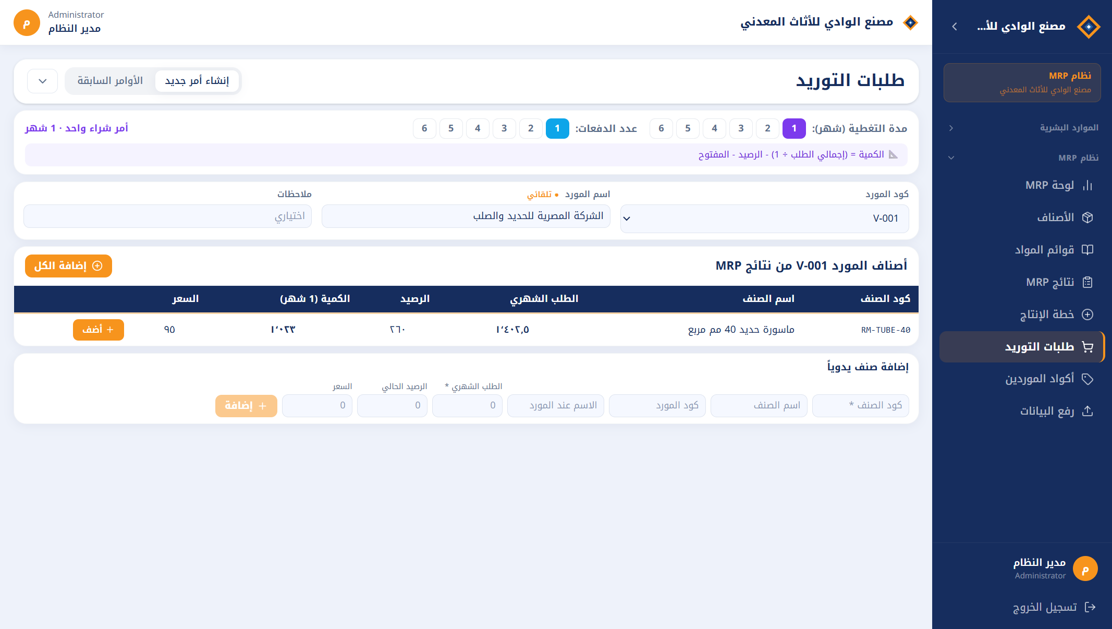Image resolution: width=1112 pixels, height=629 pixels.
Task: Click the formula ruler icon
Action: (893, 154)
